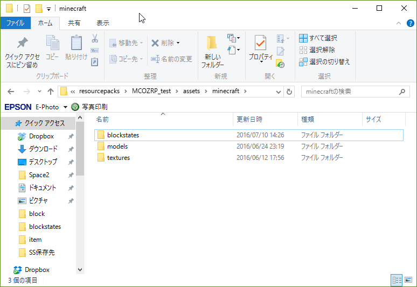The image size is (417, 287).
Task: Click the Paste clipboard icon
Action: point(77,43)
